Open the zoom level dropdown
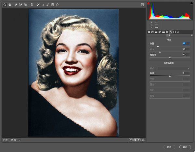 (x=19, y=140)
